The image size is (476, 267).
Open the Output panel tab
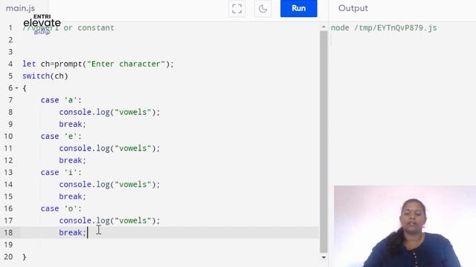(353, 8)
